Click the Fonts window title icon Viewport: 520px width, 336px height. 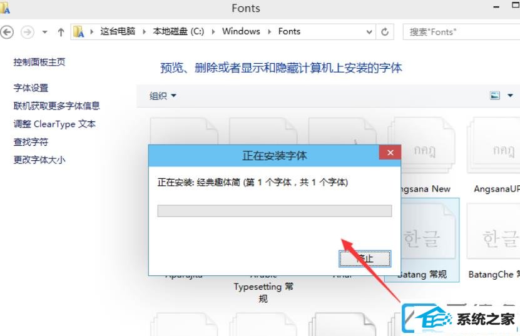pyautogui.click(x=5, y=8)
